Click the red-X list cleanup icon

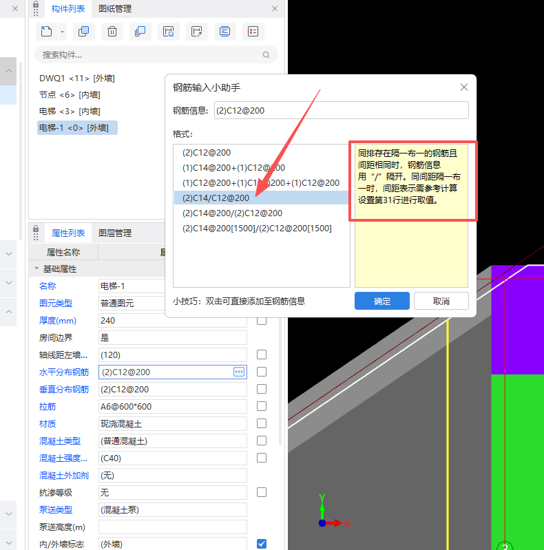[253, 32]
